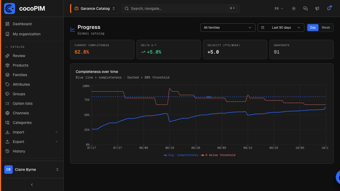Navigate to Families
This screenshot has width=340, height=191.
(32, 75)
